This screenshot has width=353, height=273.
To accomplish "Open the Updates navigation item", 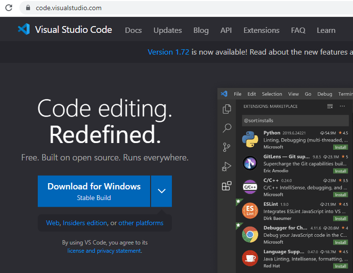I will tap(168, 30).
